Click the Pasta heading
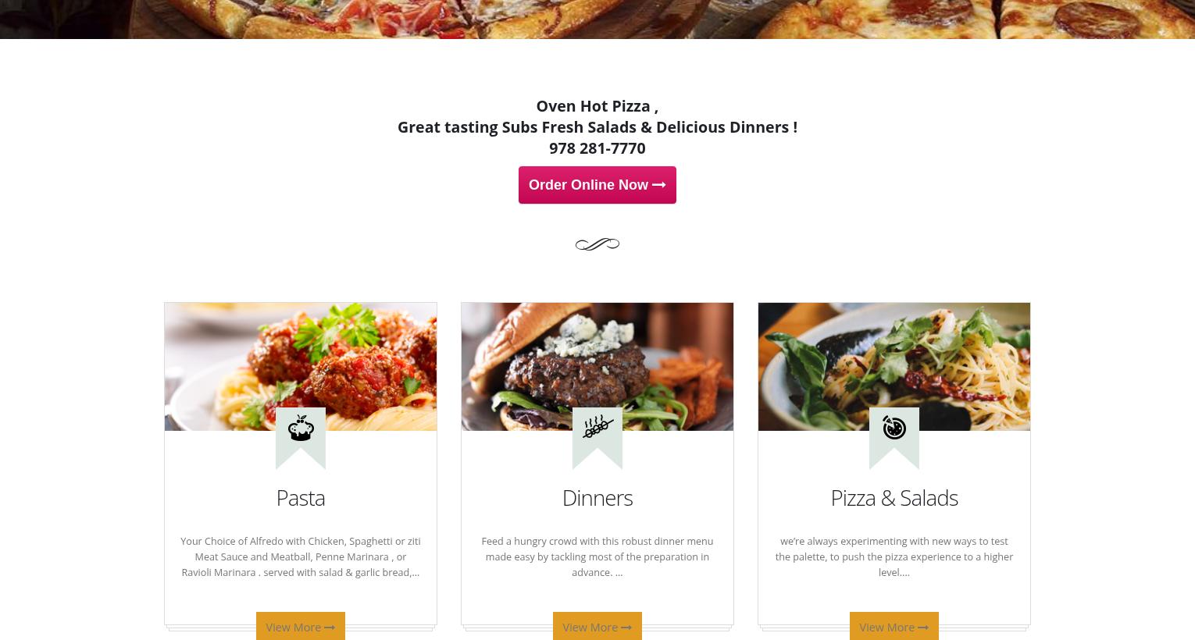The height and width of the screenshot is (640, 1195). (x=301, y=497)
